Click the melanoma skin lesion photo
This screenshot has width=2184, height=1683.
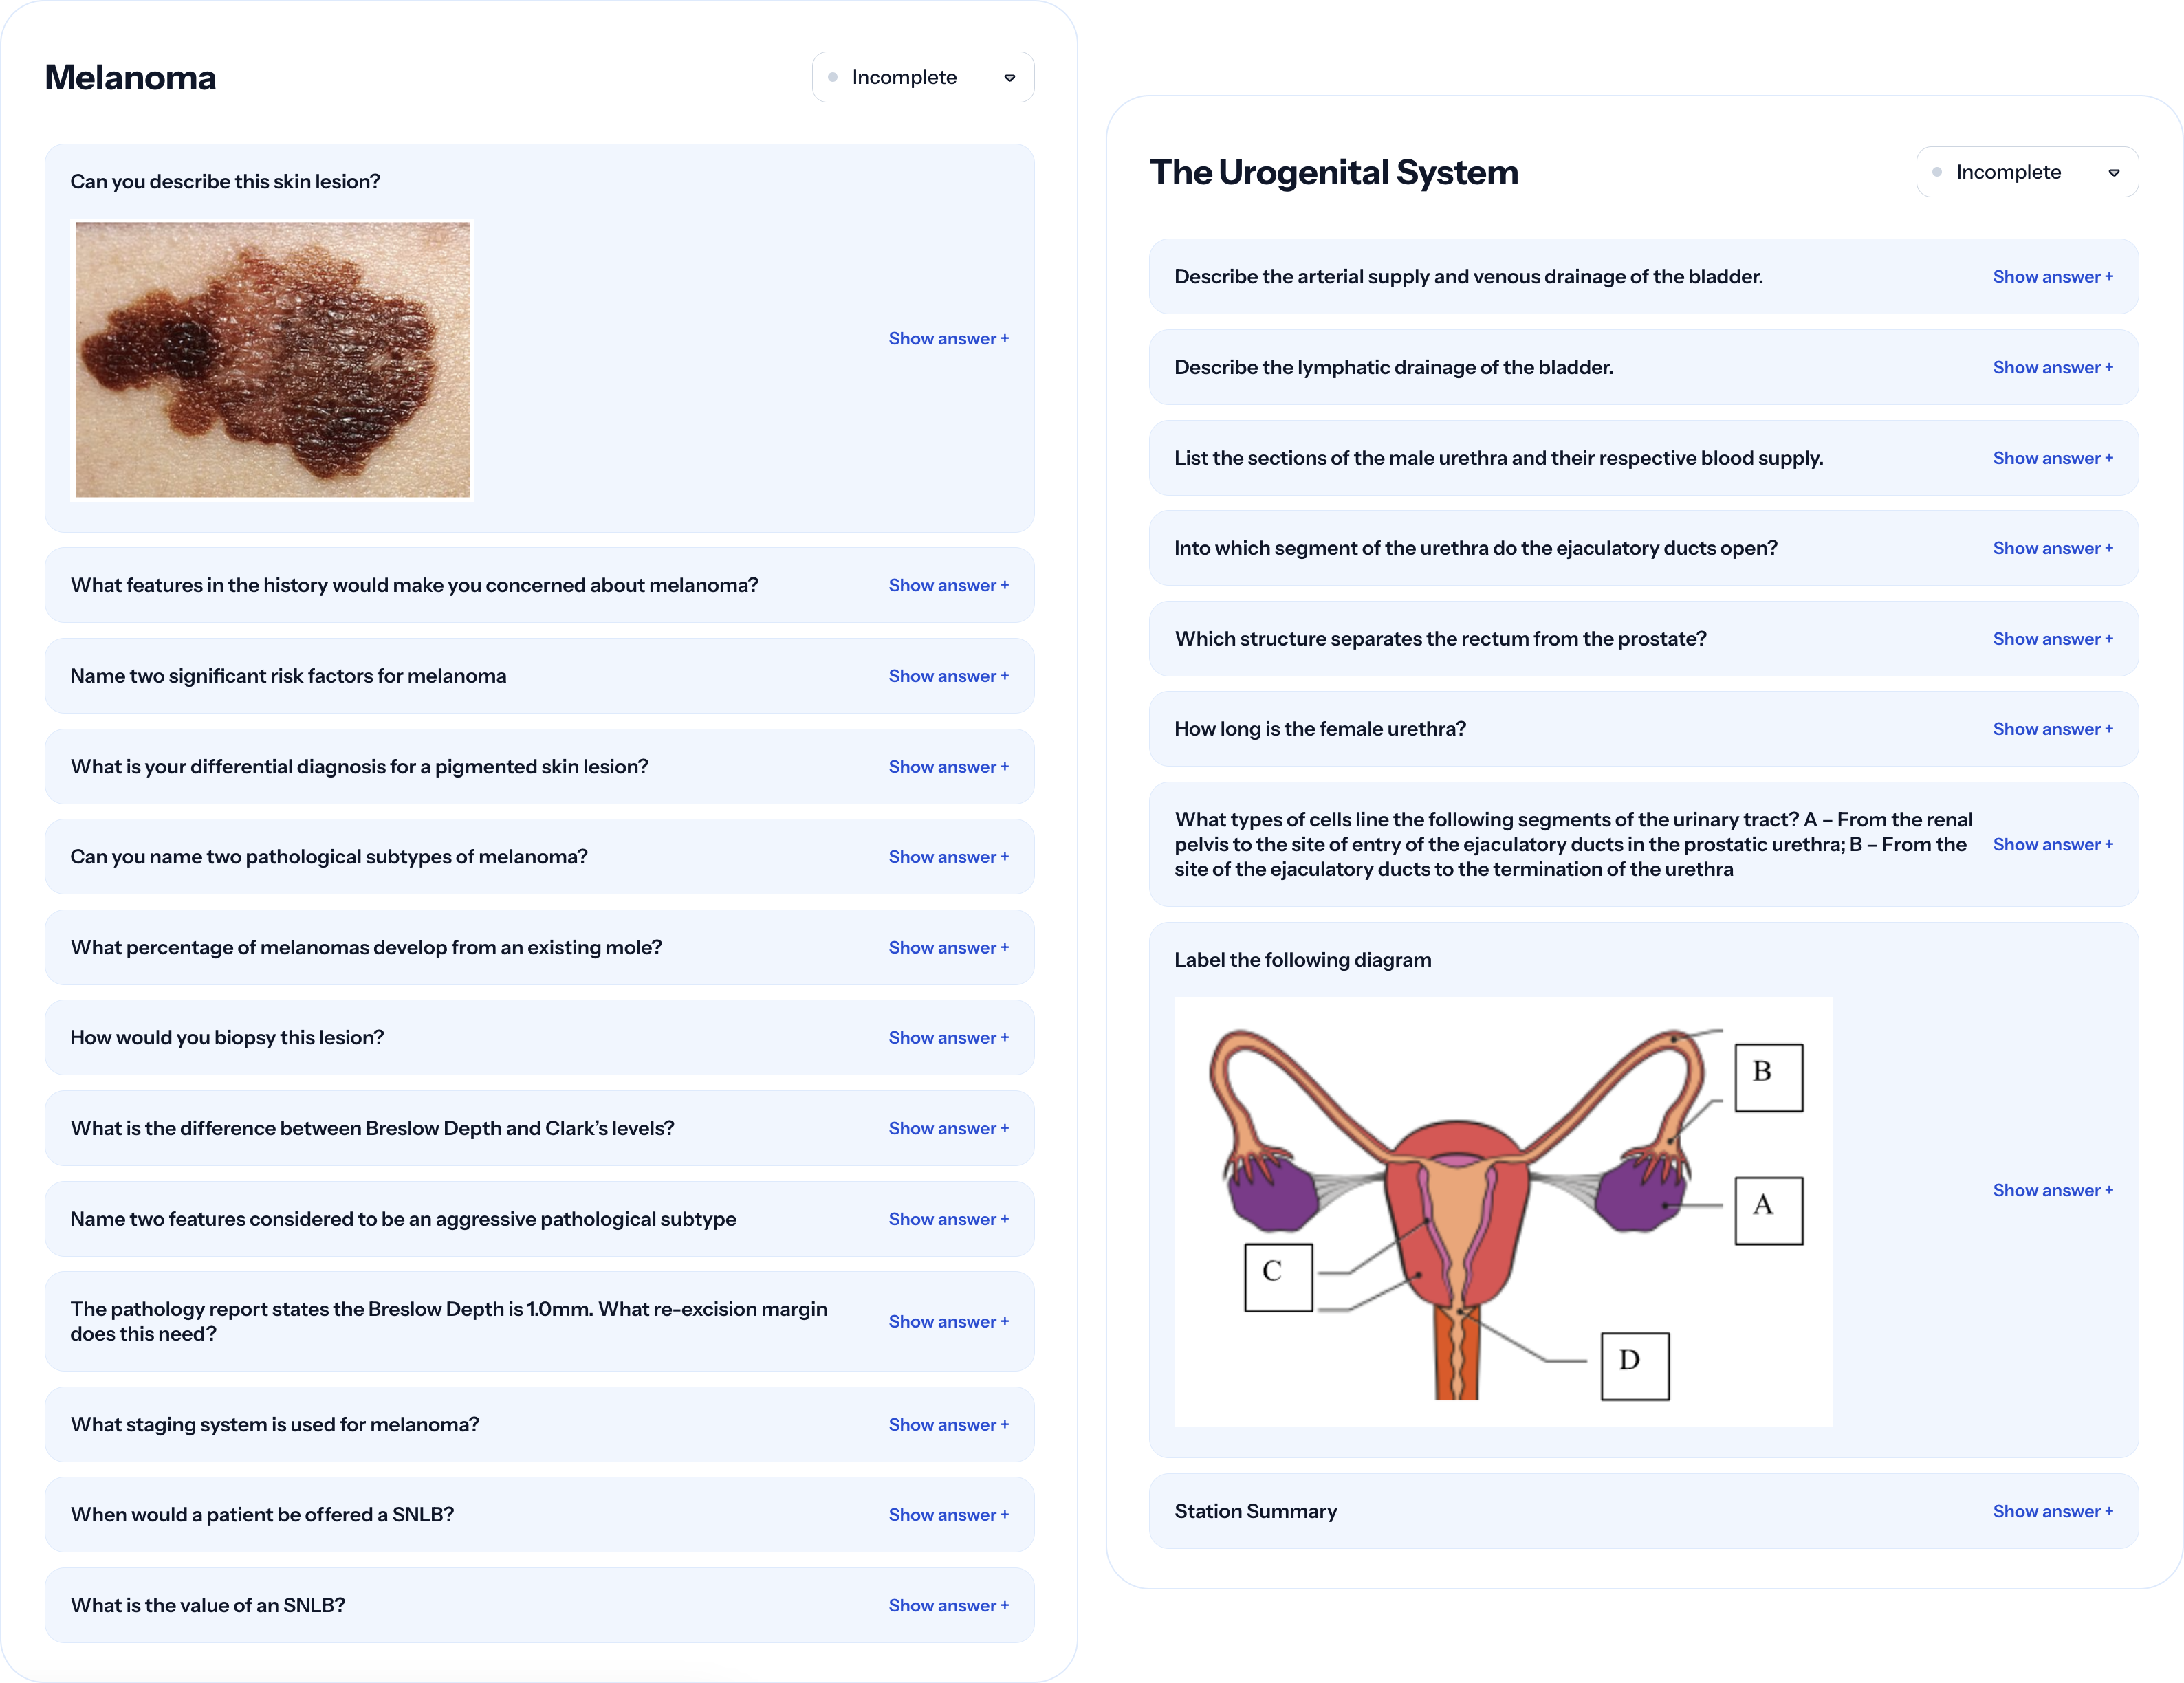pos(273,360)
